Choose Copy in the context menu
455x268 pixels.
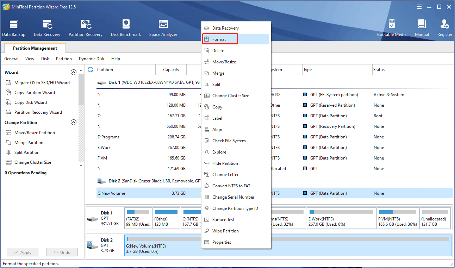(x=236, y=107)
